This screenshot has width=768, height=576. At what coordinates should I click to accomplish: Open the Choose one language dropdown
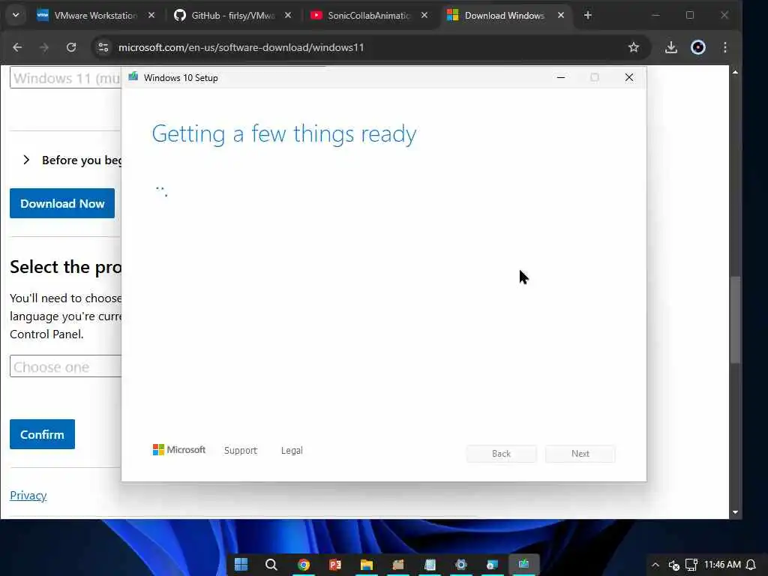(x=66, y=366)
